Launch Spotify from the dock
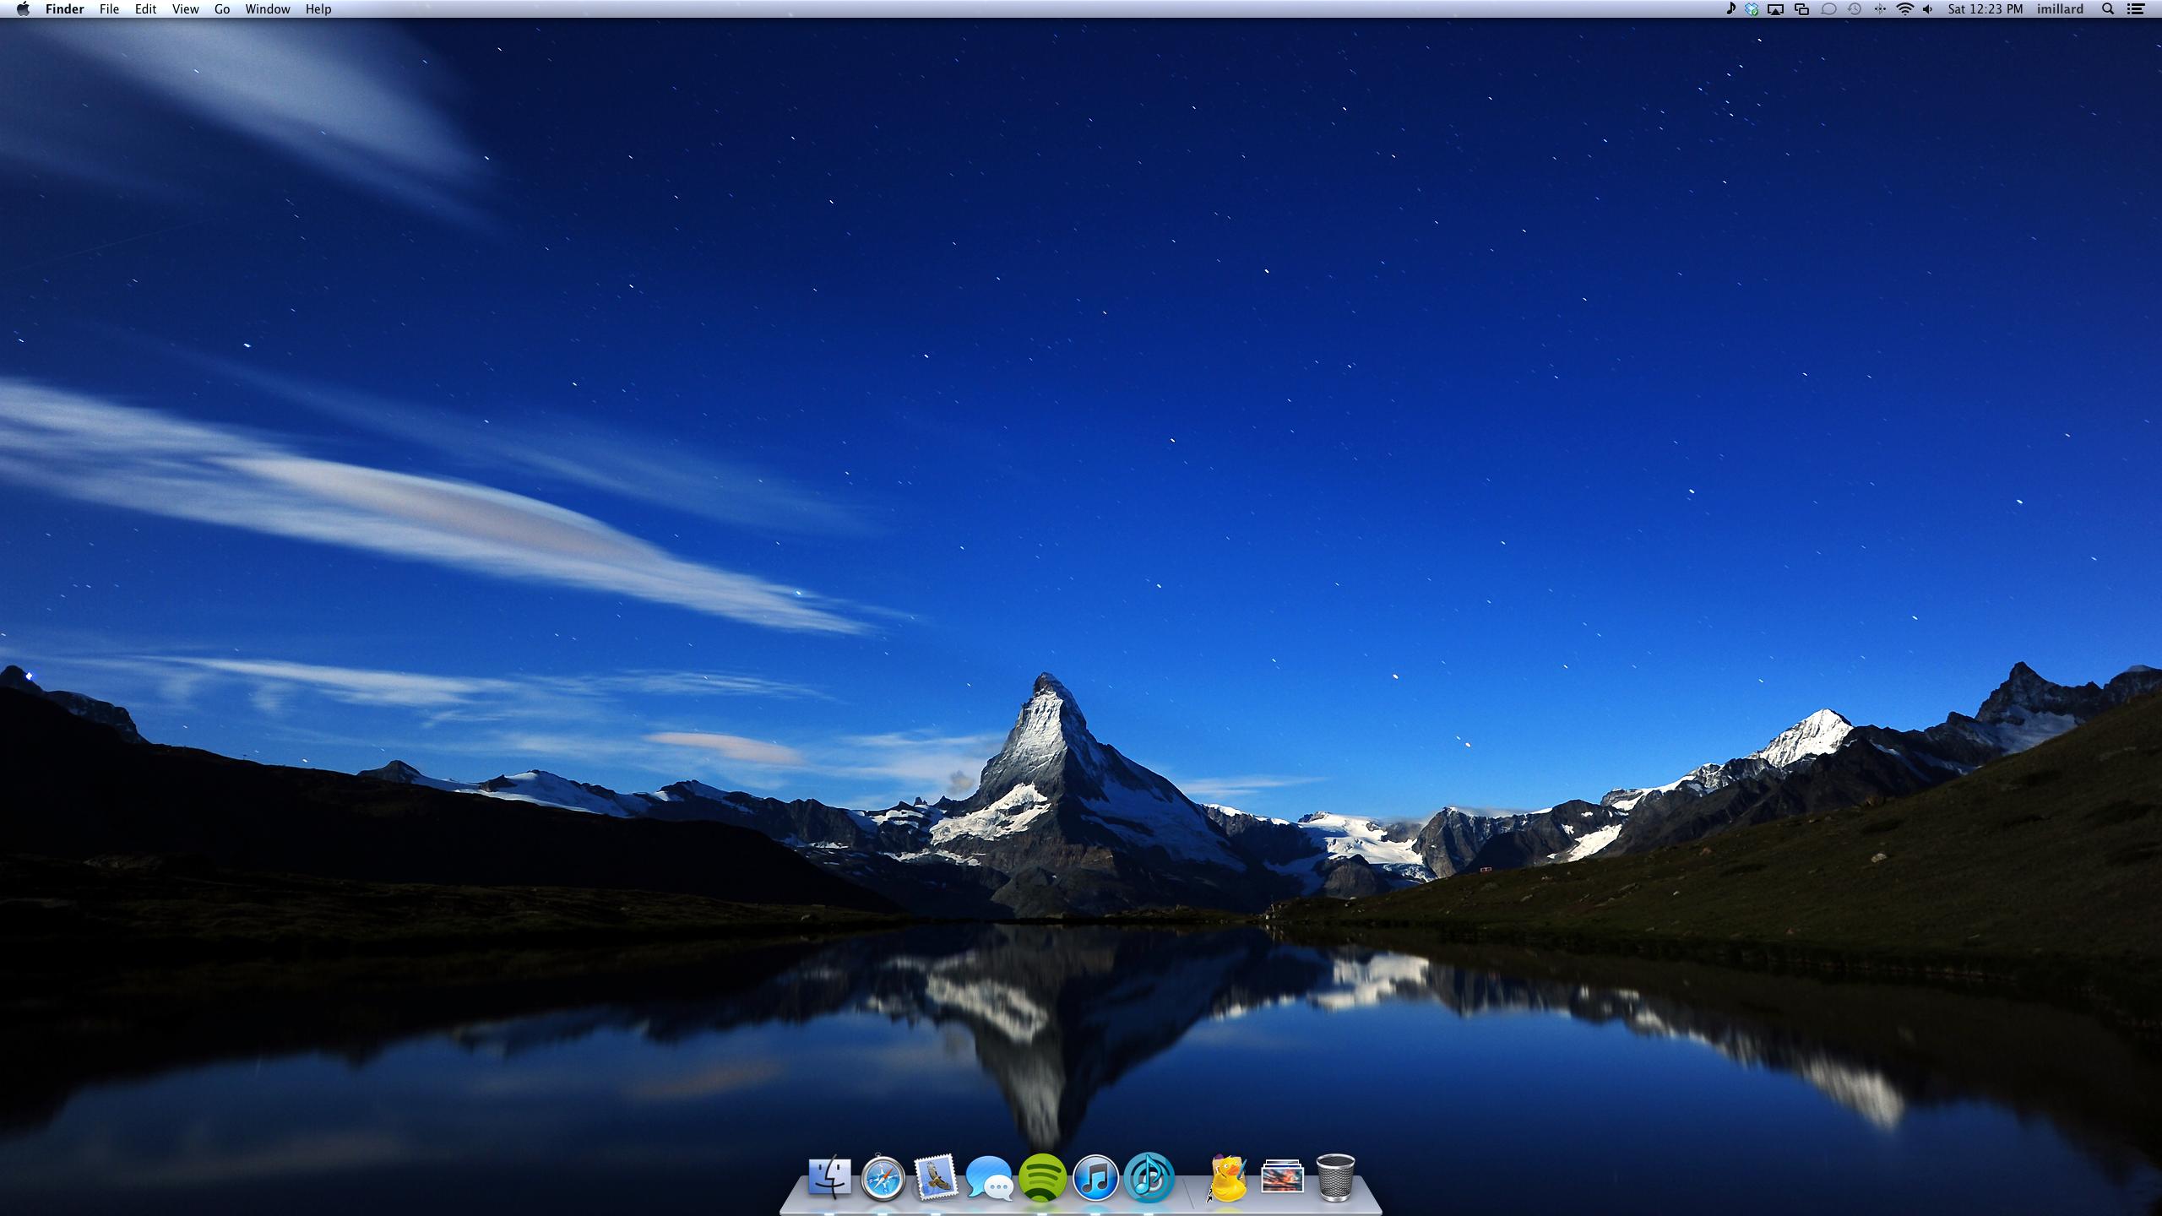The image size is (2162, 1216). (1042, 1177)
